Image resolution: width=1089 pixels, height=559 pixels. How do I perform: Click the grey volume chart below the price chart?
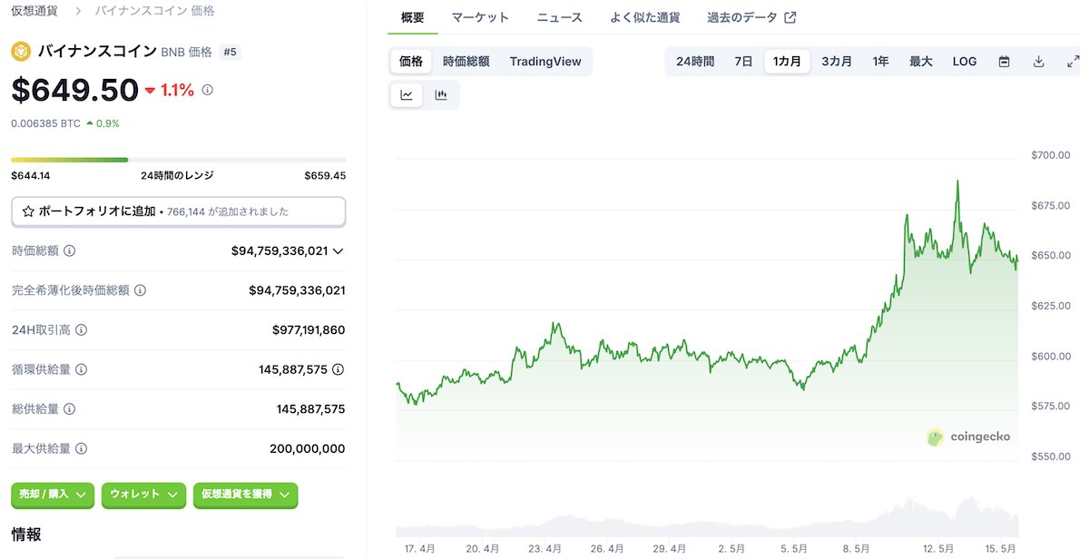(707, 517)
